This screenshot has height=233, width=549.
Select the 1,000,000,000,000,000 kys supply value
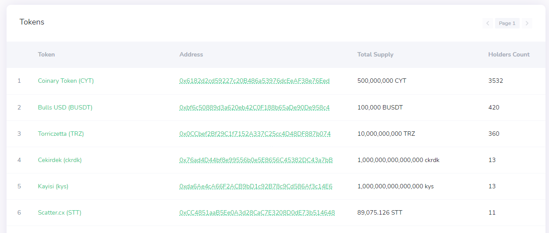click(x=396, y=186)
